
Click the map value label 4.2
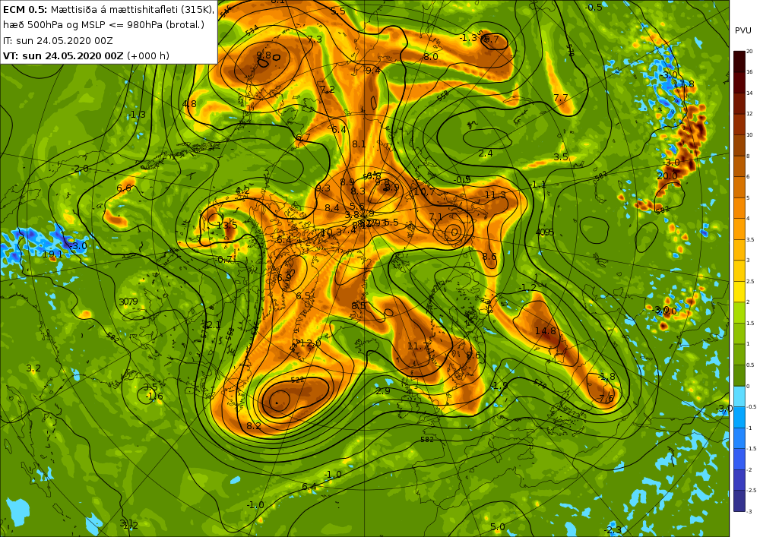pos(242,191)
